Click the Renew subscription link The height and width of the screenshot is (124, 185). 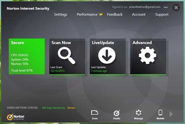71,108
